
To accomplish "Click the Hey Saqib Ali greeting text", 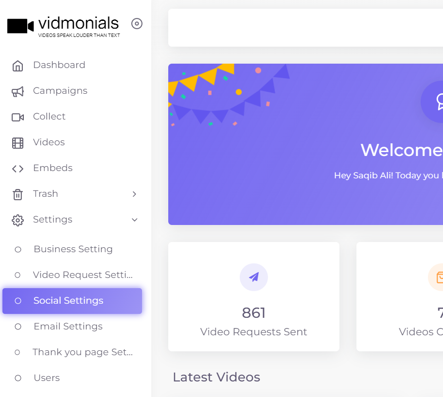I will pyautogui.click(x=389, y=175).
